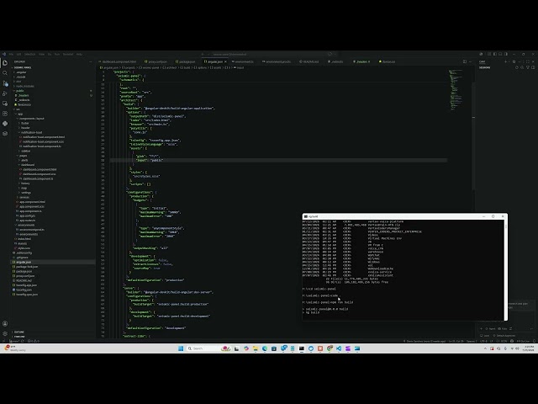Open the View menu
The width and height of the screenshot is (538, 404).
click(x=41, y=54)
